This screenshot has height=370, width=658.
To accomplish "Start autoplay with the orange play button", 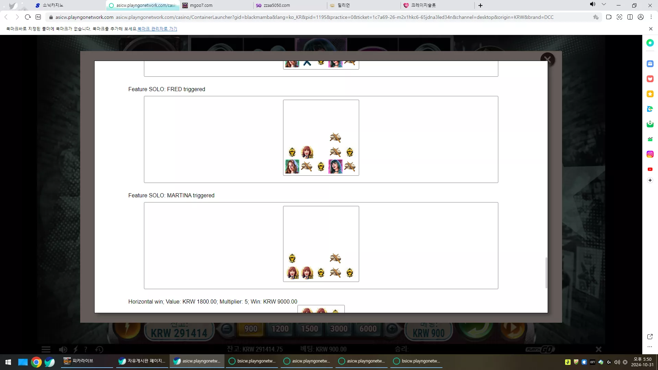I will (x=512, y=328).
